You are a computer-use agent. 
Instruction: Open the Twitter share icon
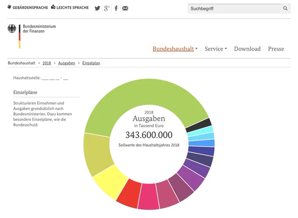[97, 8]
